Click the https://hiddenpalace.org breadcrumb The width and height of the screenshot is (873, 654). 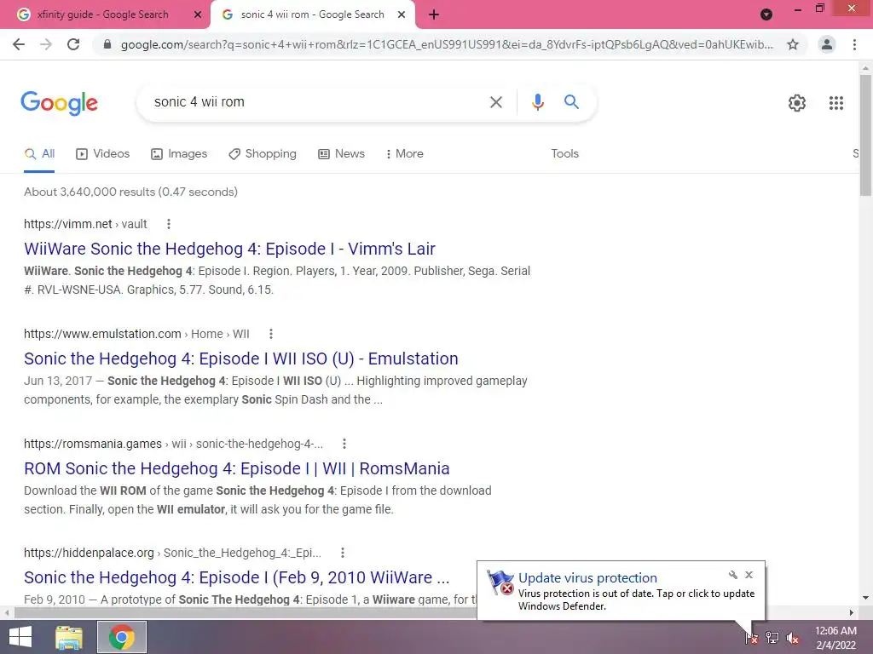pos(89,552)
